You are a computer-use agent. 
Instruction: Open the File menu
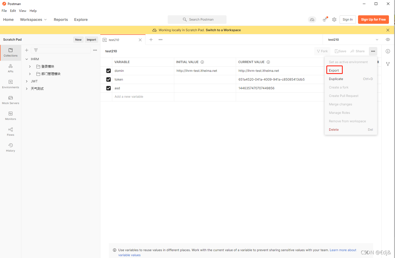[x=4, y=11]
